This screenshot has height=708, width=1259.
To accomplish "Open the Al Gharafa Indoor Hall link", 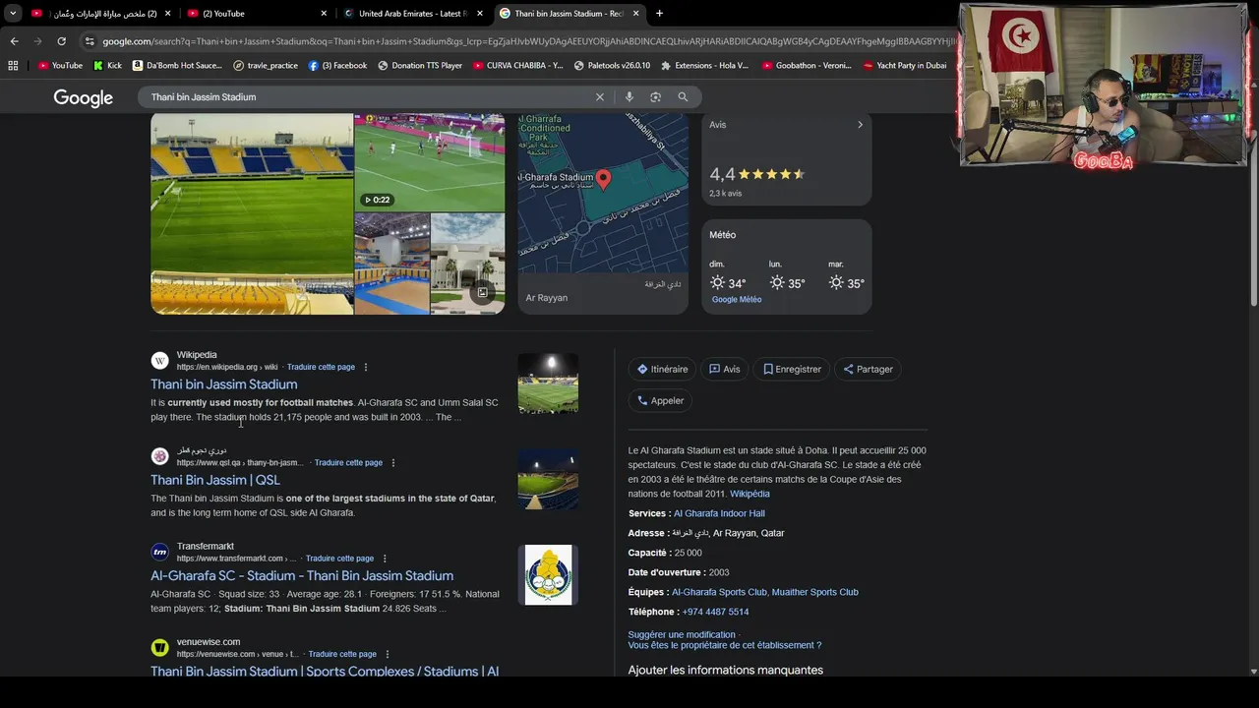I will (x=719, y=513).
